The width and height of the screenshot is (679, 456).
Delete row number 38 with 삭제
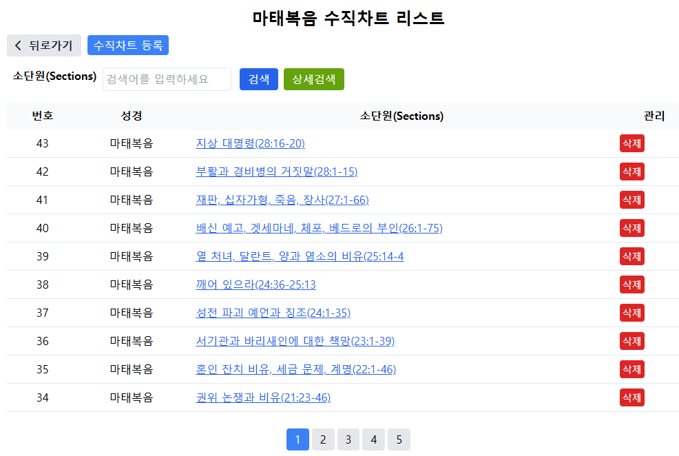[631, 284]
